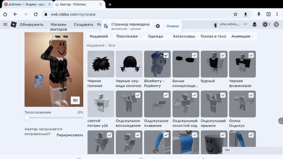283x159 pixels.
Task: Open the Чат chat bar
Action: point(252,150)
